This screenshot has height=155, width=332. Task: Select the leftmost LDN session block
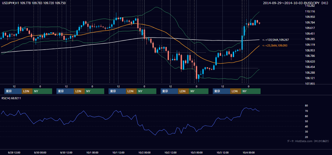point(27,91)
